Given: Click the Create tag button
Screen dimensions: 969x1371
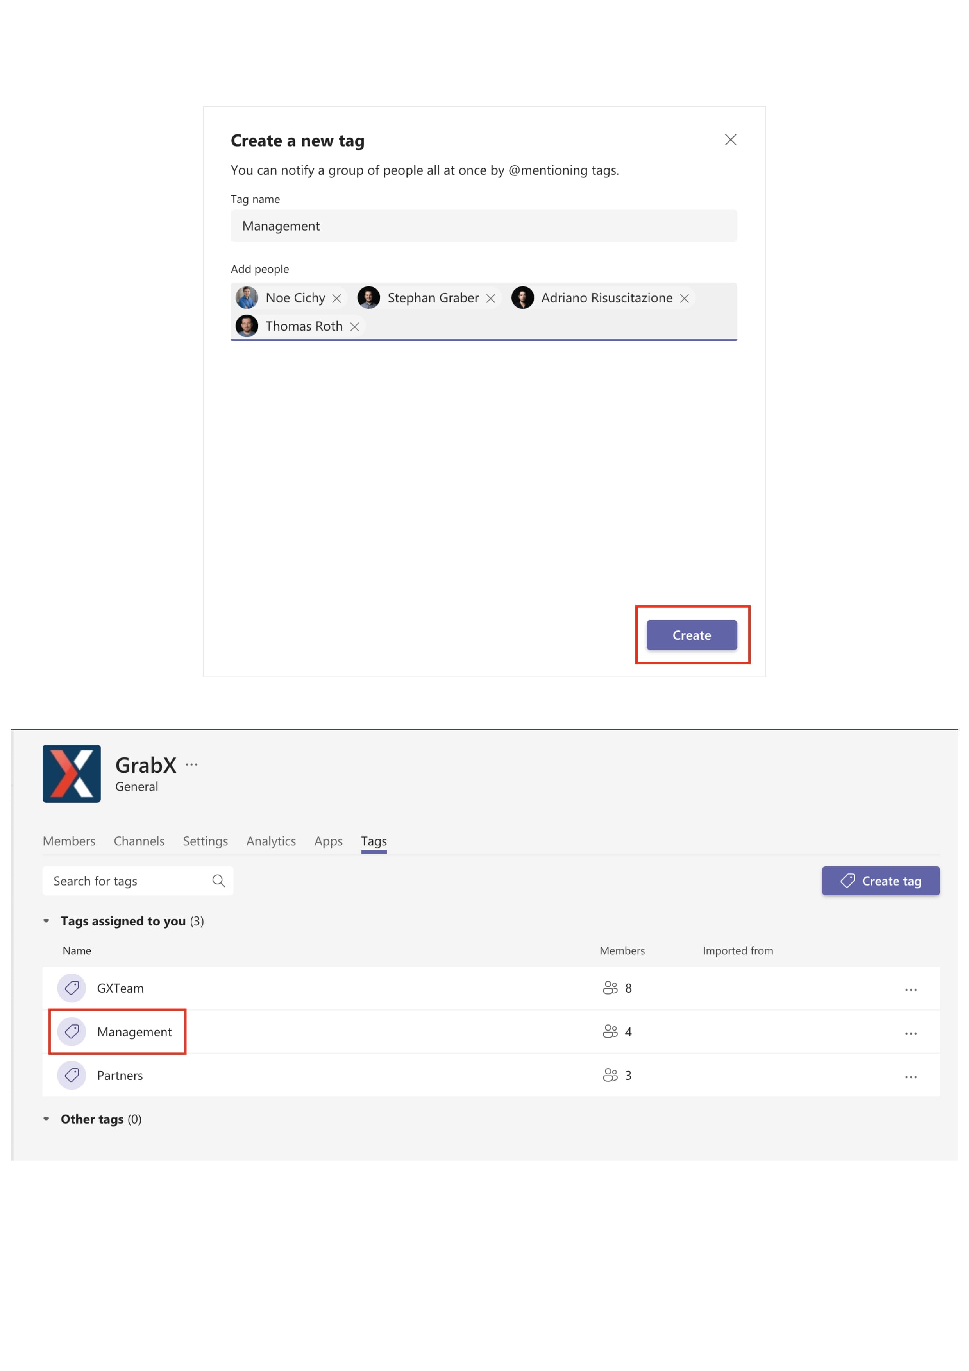Looking at the screenshot, I should click(x=880, y=881).
